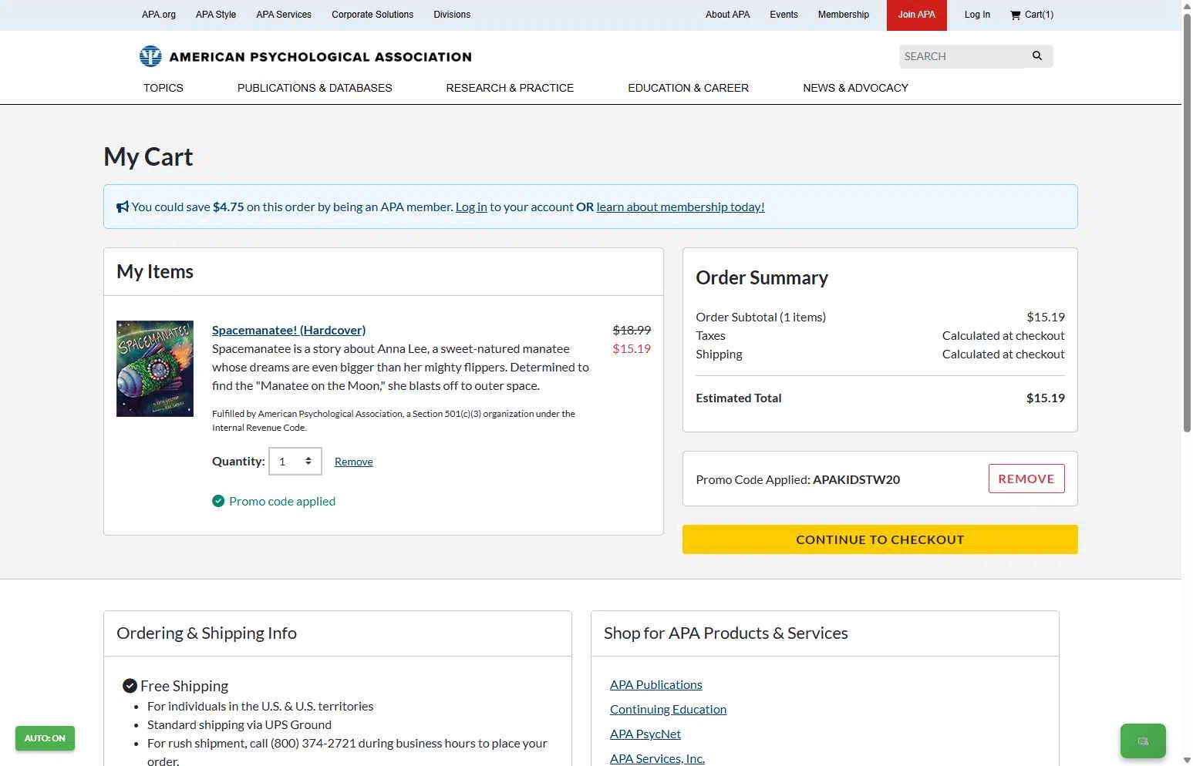Click the American Psychological Association title
Image resolution: width=1193 pixels, height=766 pixels.
(320, 57)
